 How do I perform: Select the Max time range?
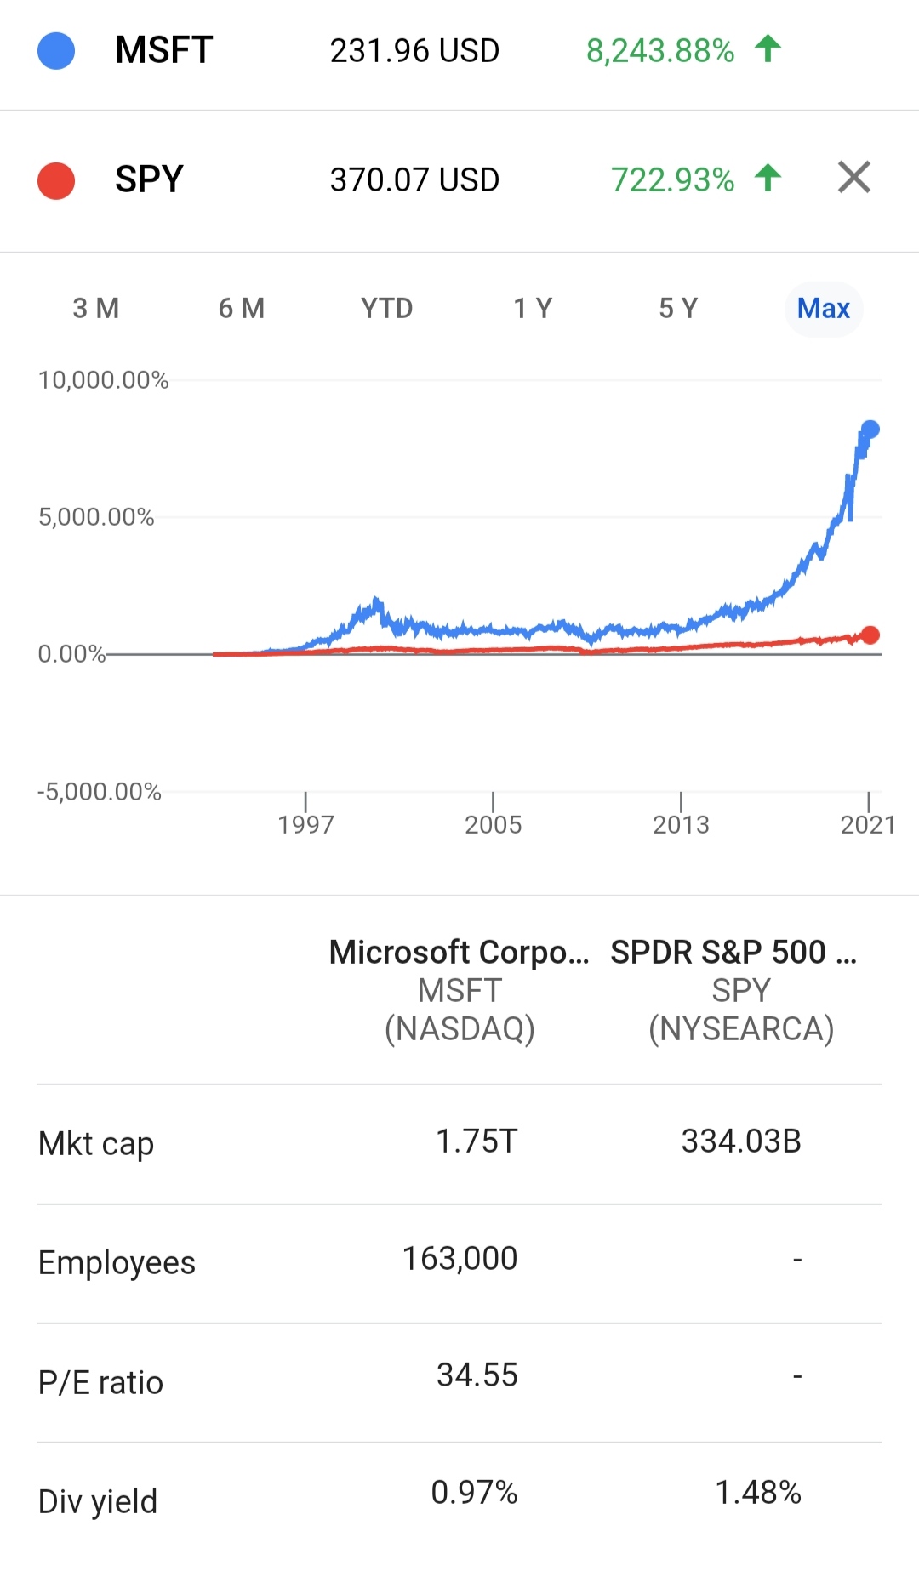tap(824, 308)
